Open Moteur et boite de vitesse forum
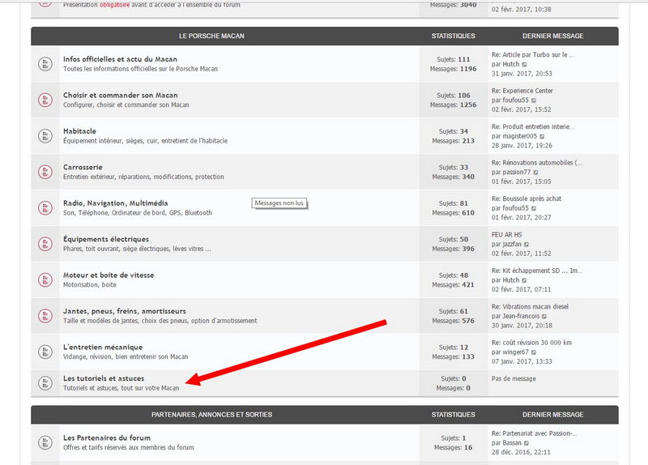Image resolution: width=648 pixels, height=465 pixels. click(109, 275)
